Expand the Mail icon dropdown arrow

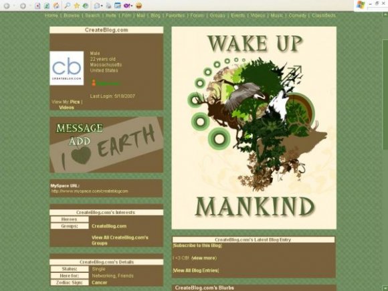click(x=102, y=6)
